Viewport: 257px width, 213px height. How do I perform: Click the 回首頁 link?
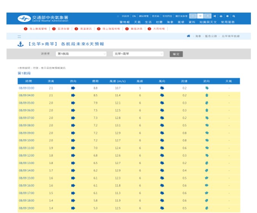pyautogui.click(x=125, y=16)
